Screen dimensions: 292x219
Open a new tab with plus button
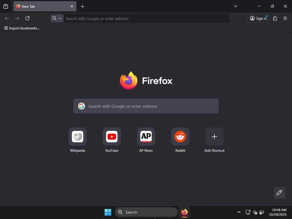coord(82,7)
